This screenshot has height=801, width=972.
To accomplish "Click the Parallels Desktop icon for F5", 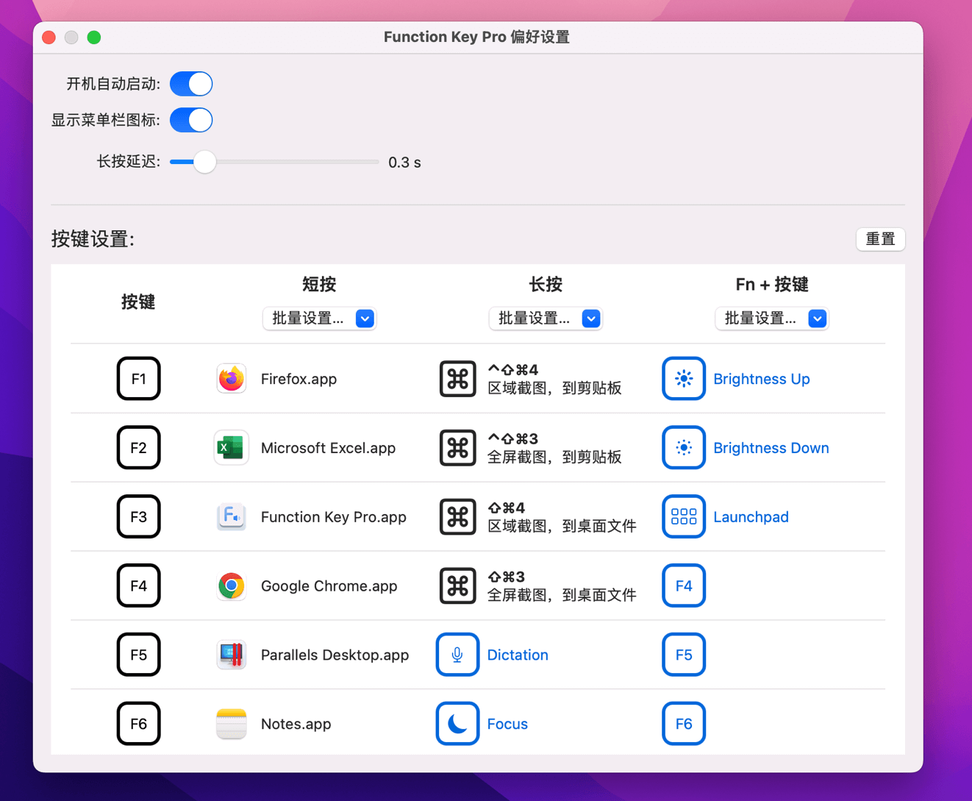I will click(231, 655).
